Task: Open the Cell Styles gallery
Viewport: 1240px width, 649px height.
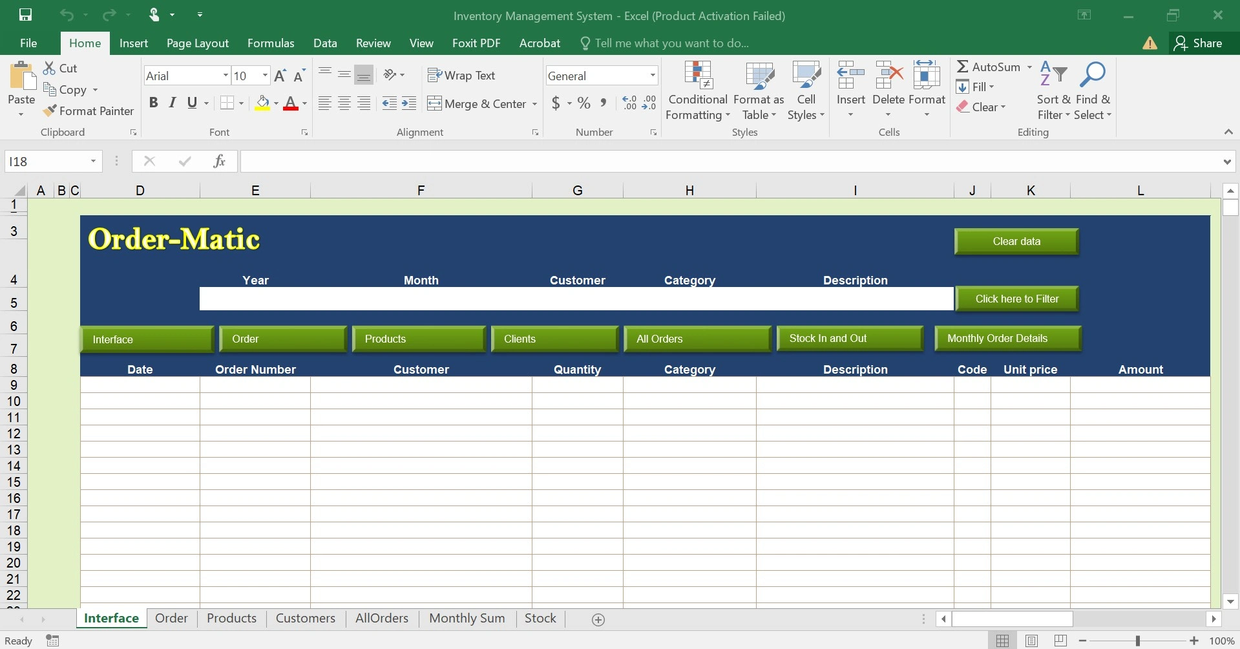Action: 806,90
